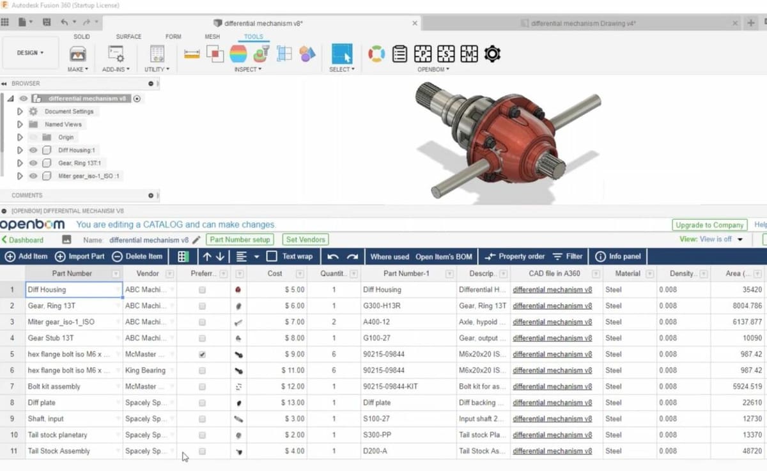This screenshot has width=767, height=471.
Task: Click the colorful OpenBOM ring icon
Action: coord(376,54)
